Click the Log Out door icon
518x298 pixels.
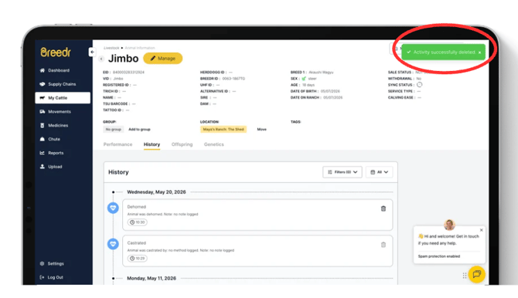(x=42, y=277)
